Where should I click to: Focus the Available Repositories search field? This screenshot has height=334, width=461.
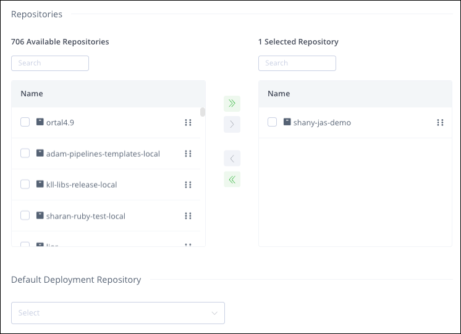click(50, 63)
